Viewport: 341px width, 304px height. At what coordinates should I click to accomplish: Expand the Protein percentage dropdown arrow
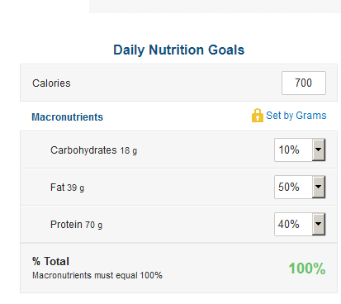click(319, 224)
